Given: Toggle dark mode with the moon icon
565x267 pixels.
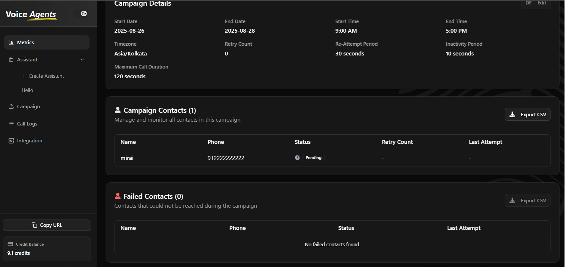Looking at the screenshot, I should tap(83, 13).
